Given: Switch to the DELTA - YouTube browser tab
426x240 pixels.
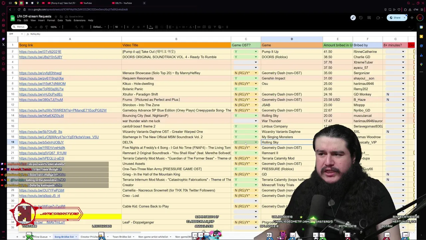Looking at the screenshot, I should (x=123, y=3).
